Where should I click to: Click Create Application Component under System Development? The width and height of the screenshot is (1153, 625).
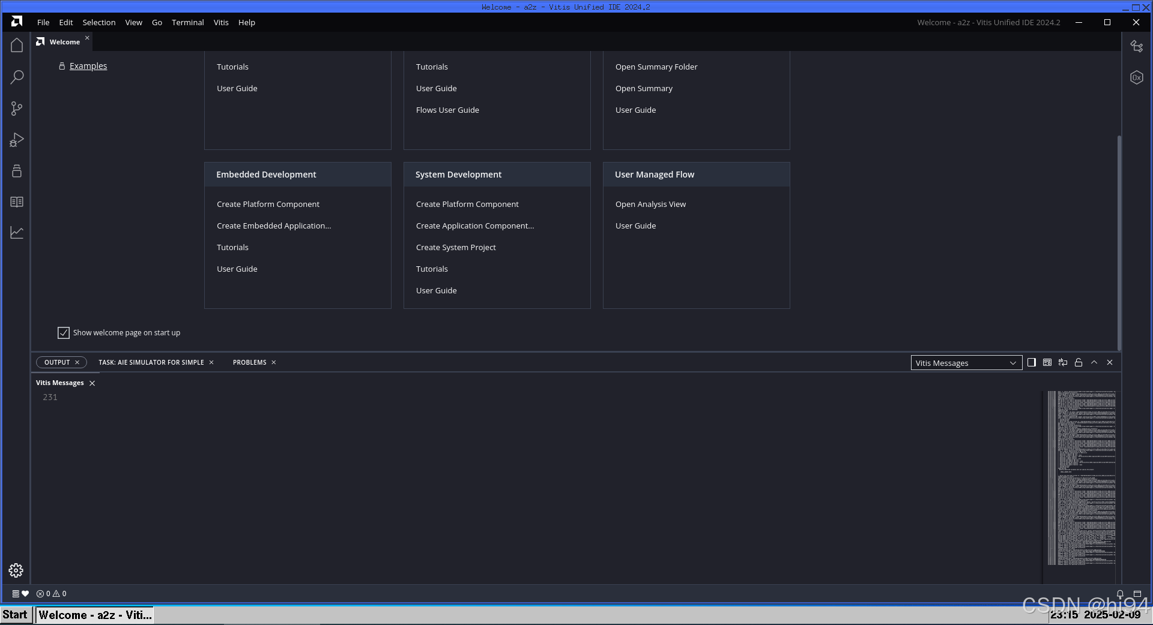point(475,226)
